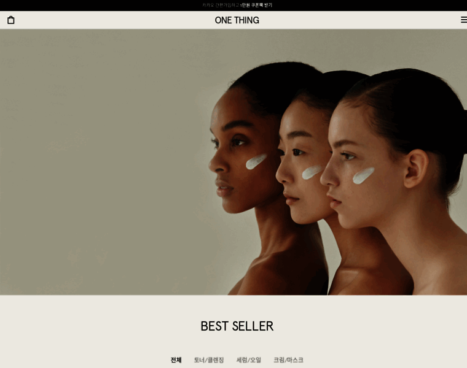Click the cream swatch on leftmost model's cheek
Image resolution: width=467 pixels, height=368 pixels.
coord(256,161)
